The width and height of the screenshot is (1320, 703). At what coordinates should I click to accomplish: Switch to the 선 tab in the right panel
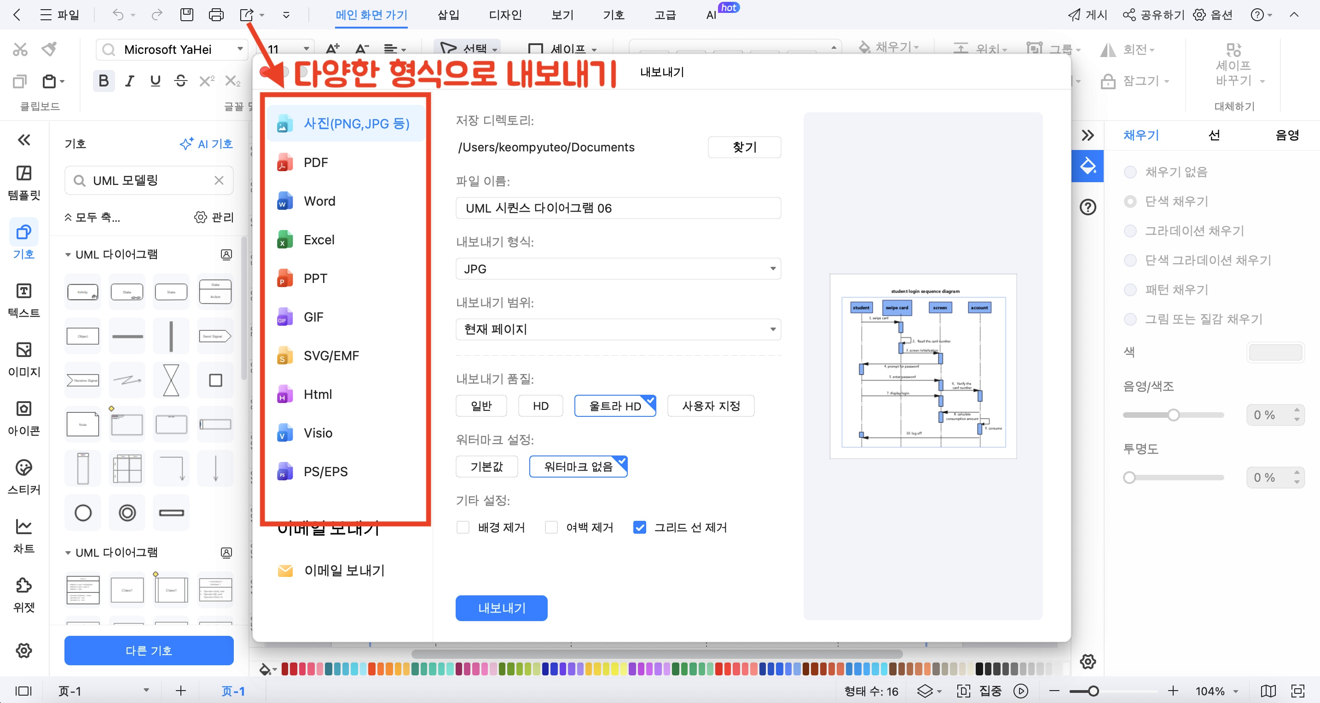(1214, 135)
